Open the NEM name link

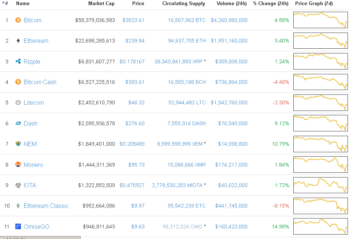tap(30, 144)
